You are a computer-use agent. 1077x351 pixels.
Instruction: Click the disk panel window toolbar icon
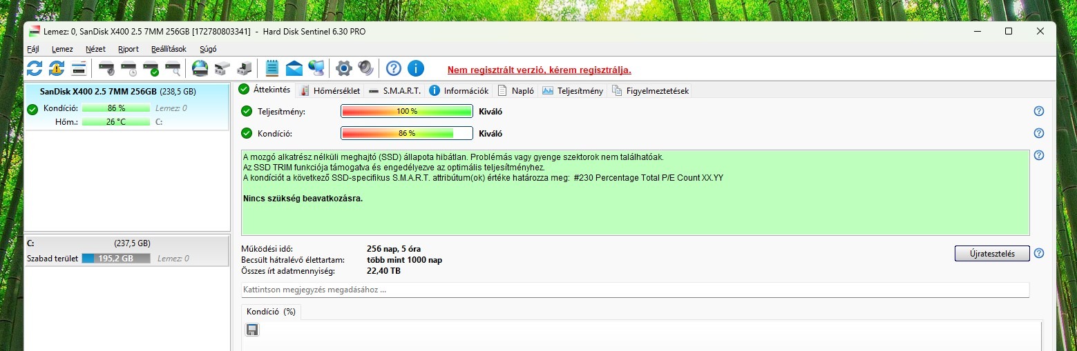79,68
